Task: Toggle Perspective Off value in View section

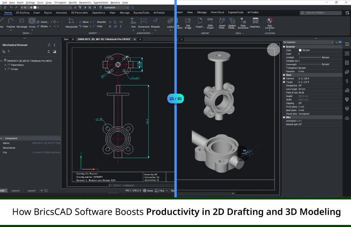Action: tap(300, 85)
